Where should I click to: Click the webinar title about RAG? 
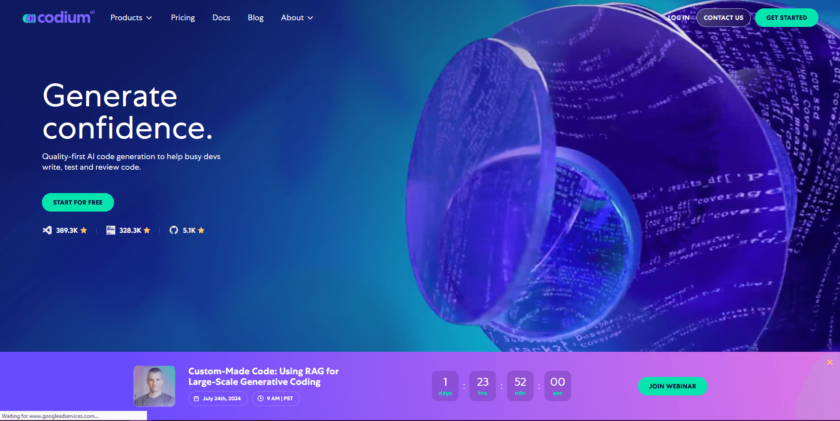click(x=264, y=376)
